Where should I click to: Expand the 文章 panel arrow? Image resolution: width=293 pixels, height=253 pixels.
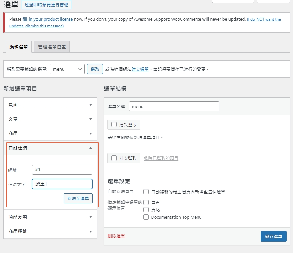[90, 119]
